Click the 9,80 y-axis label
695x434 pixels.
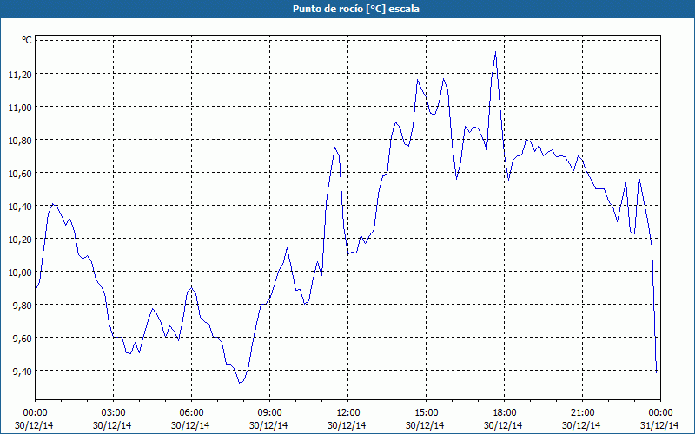click(23, 306)
